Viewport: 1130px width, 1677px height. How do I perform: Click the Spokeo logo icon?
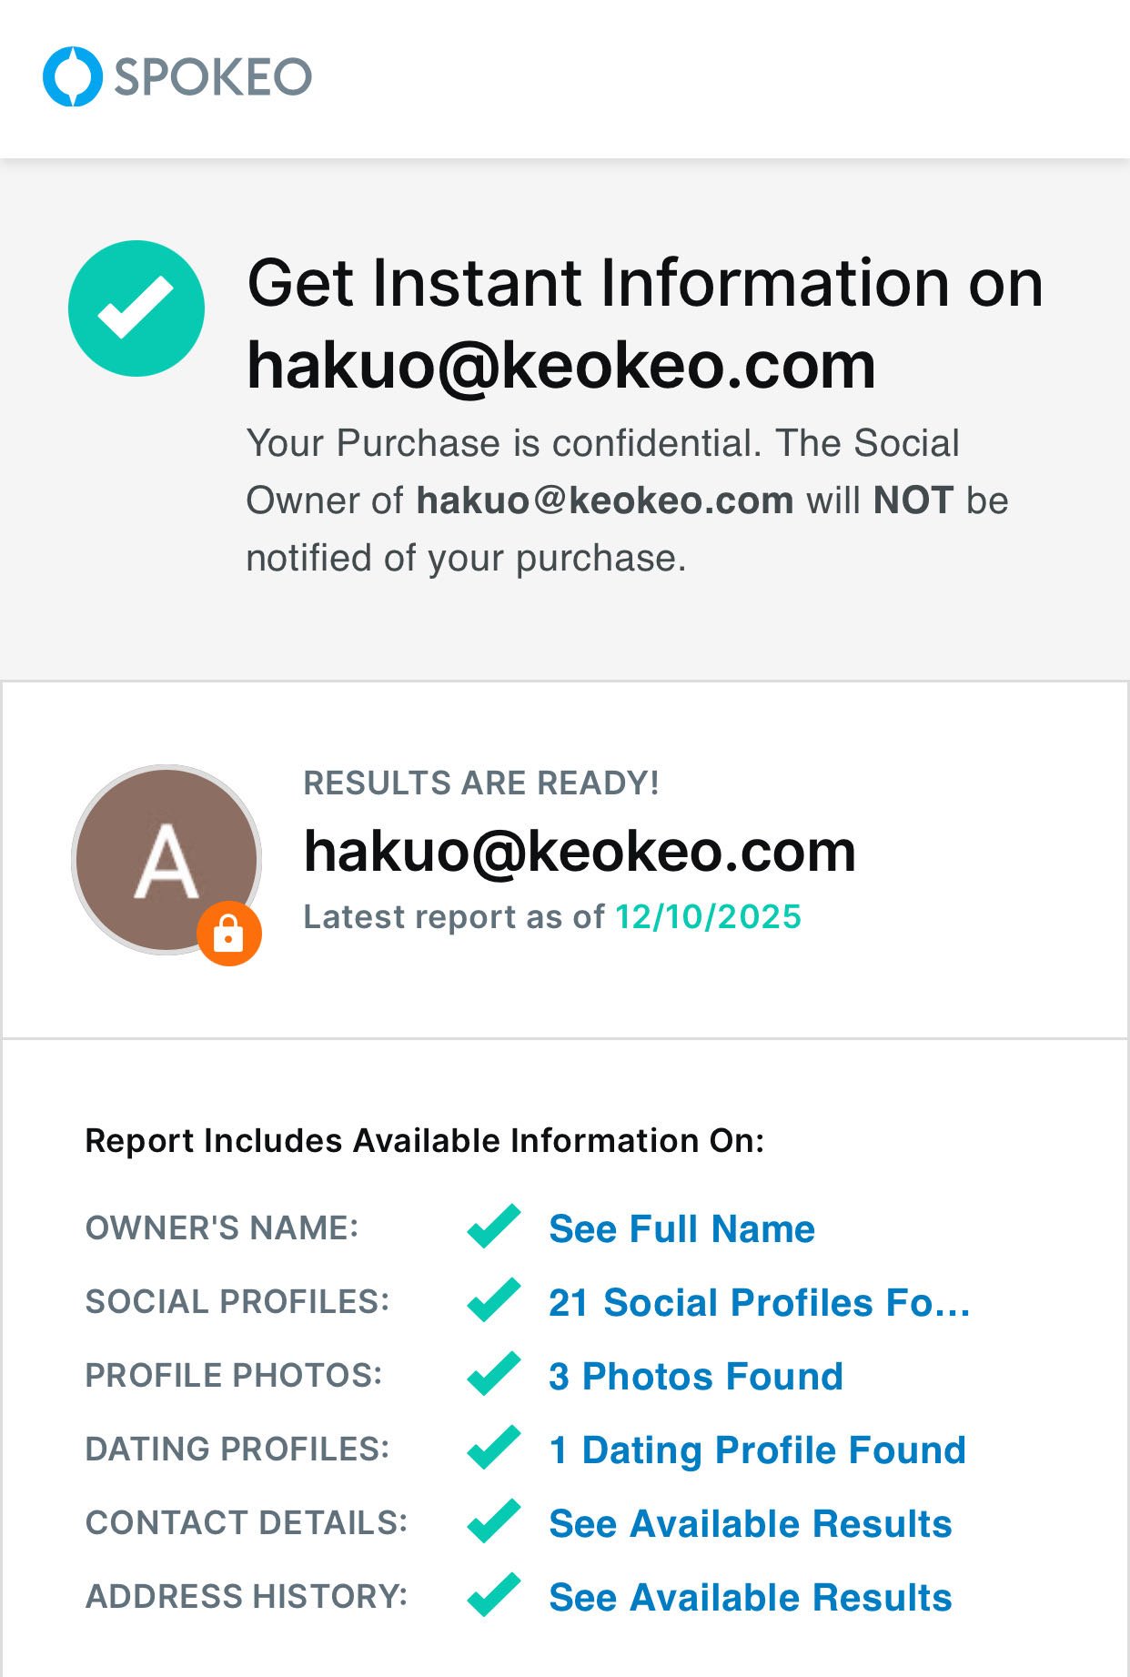73,76
